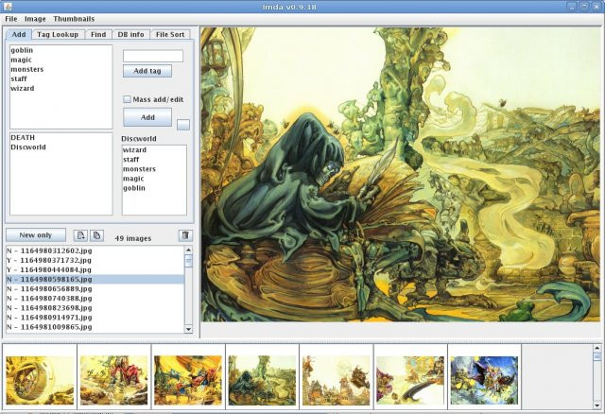This screenshot has height=414, width=605.
Task: Select file N - 1164980823698.jpg
Action: coord(95,308)
